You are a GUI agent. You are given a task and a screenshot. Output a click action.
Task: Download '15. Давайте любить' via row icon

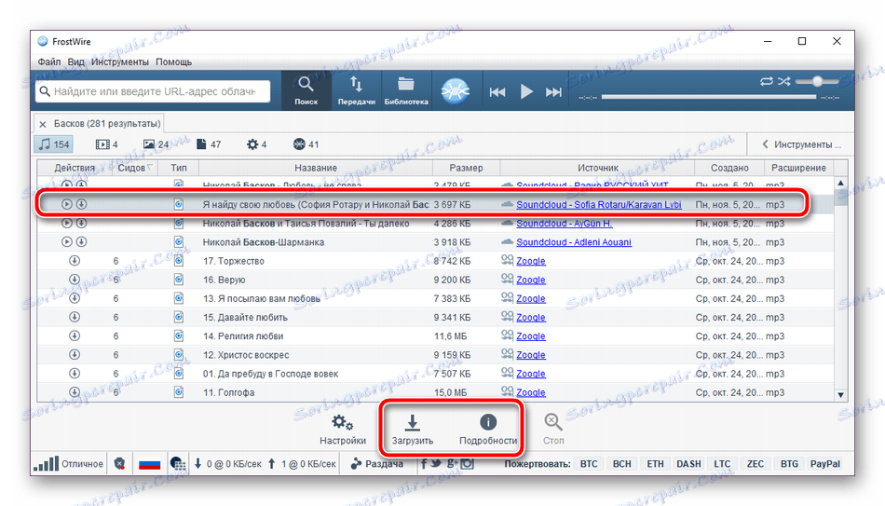tap(74, 317)
